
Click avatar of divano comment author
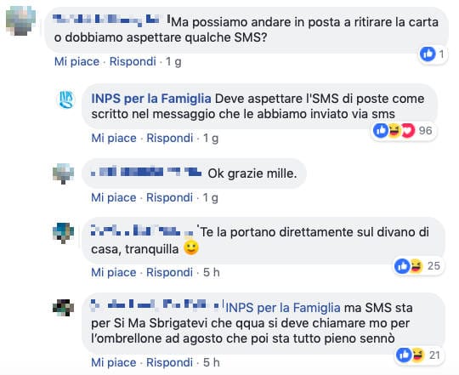pos(63,233)
